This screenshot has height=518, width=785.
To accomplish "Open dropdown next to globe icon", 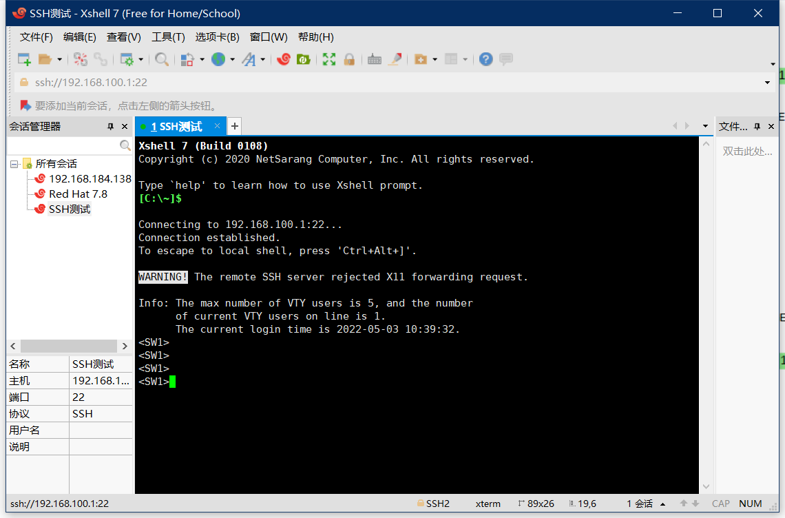I will pos(232,59).
